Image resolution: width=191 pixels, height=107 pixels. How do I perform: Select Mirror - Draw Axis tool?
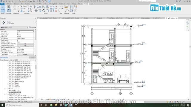[x=47, y=7]
